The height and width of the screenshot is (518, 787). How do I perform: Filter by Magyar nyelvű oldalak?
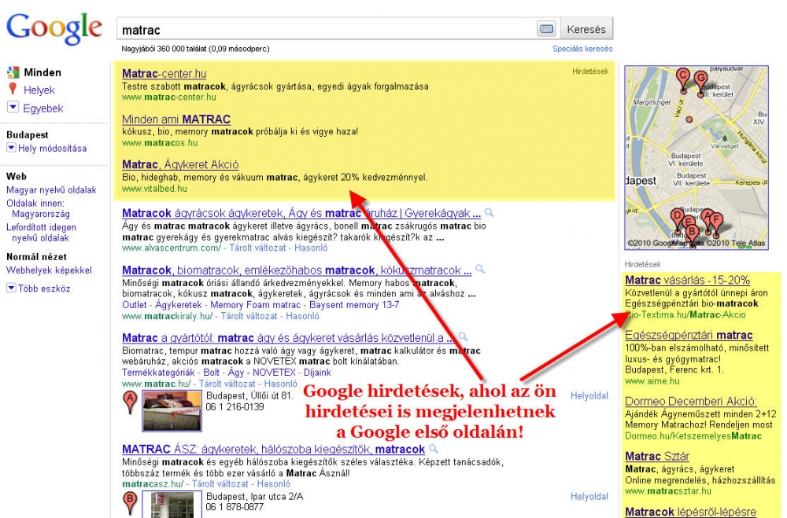(51, 190)
